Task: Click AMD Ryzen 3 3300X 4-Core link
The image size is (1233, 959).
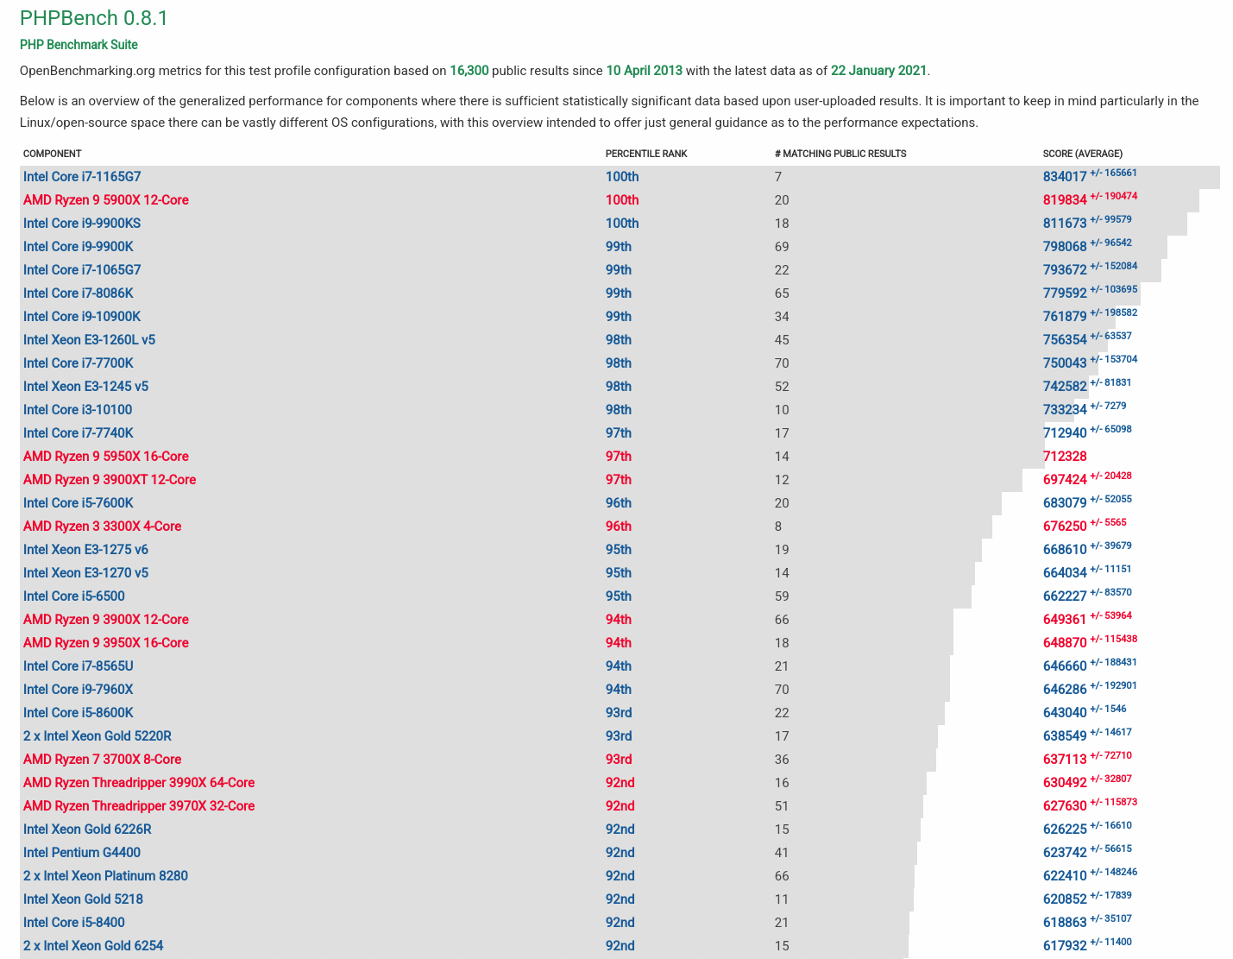Action: [103, 527]
